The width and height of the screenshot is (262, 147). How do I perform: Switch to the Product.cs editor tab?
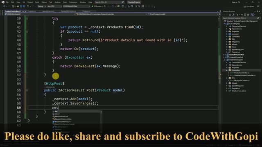click(86, 11)
